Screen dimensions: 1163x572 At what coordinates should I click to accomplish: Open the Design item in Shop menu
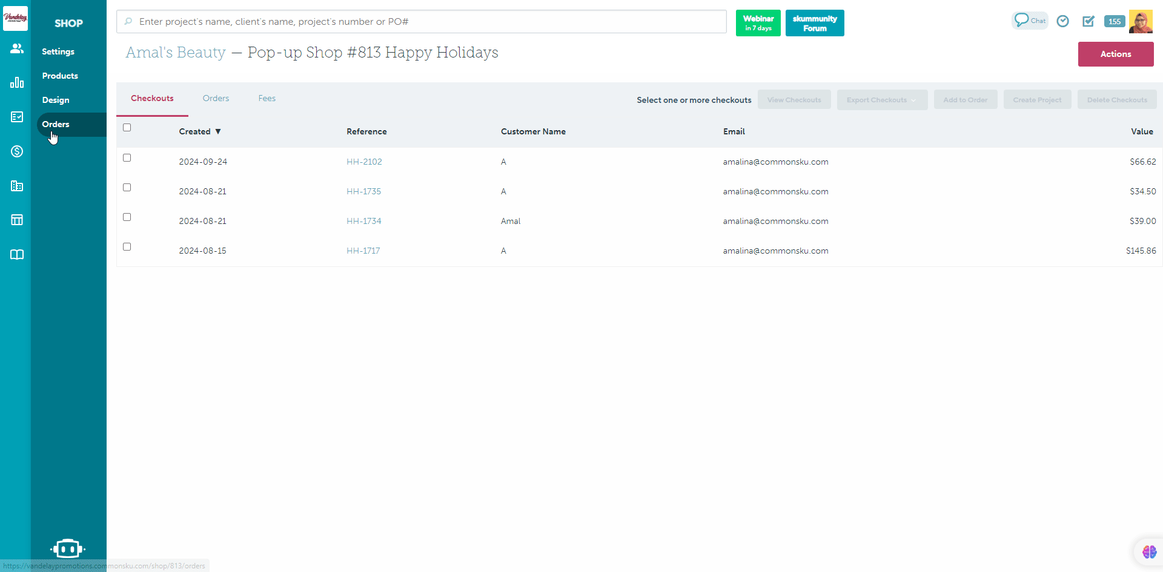pos(56,100)
